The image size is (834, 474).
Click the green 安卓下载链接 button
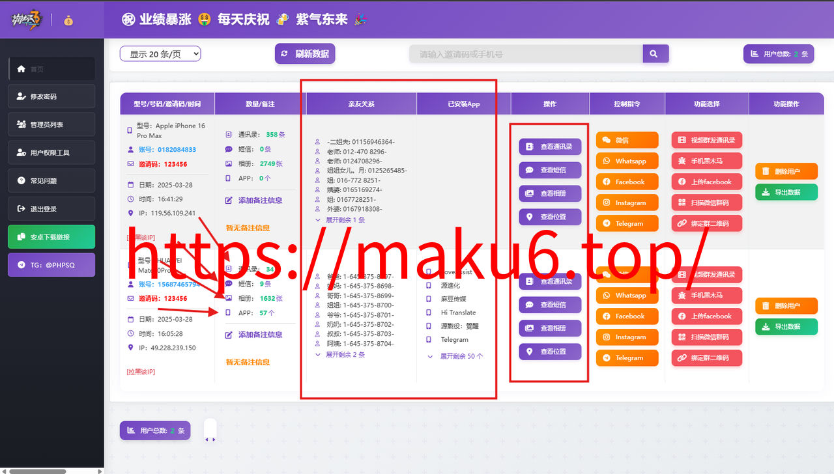coord(51,236)
